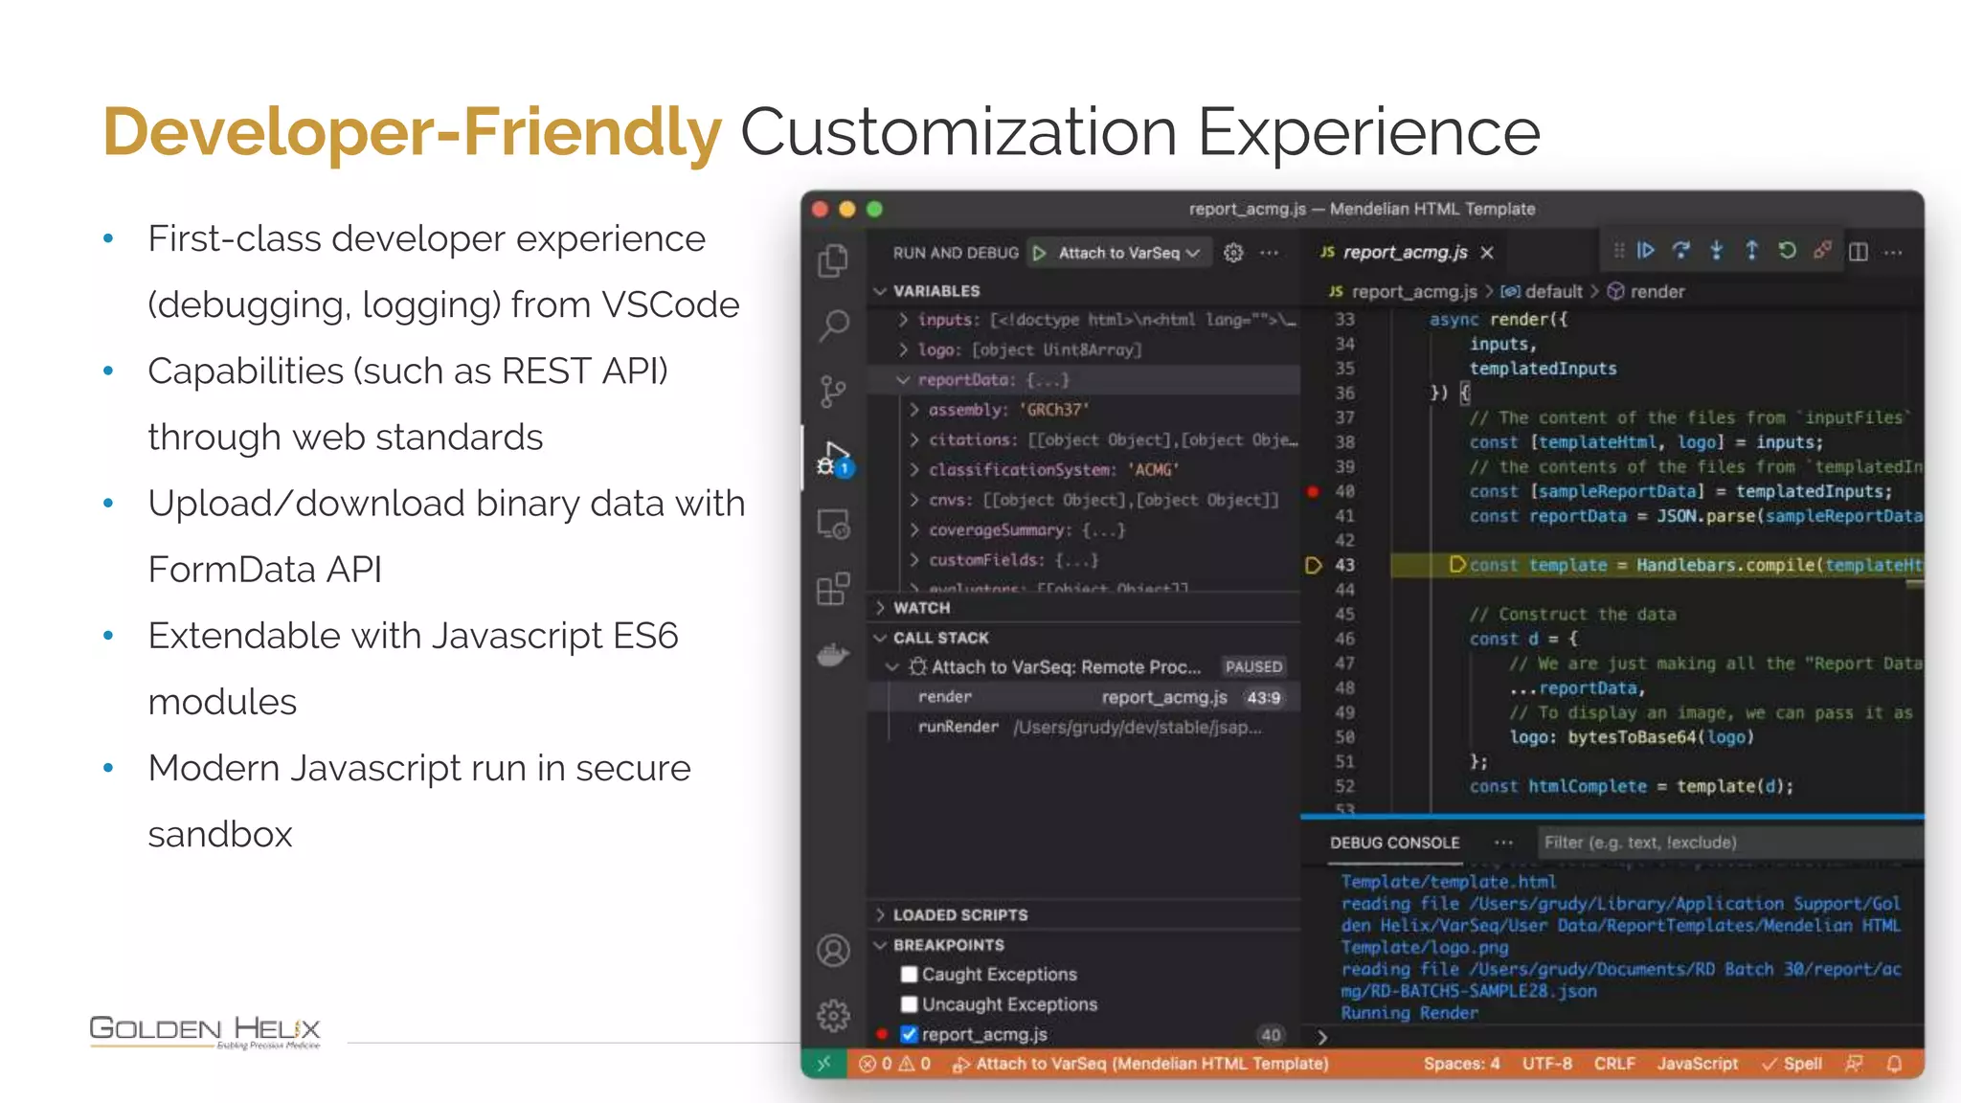
Task: Split the editor right
Action: [1859, 253]
